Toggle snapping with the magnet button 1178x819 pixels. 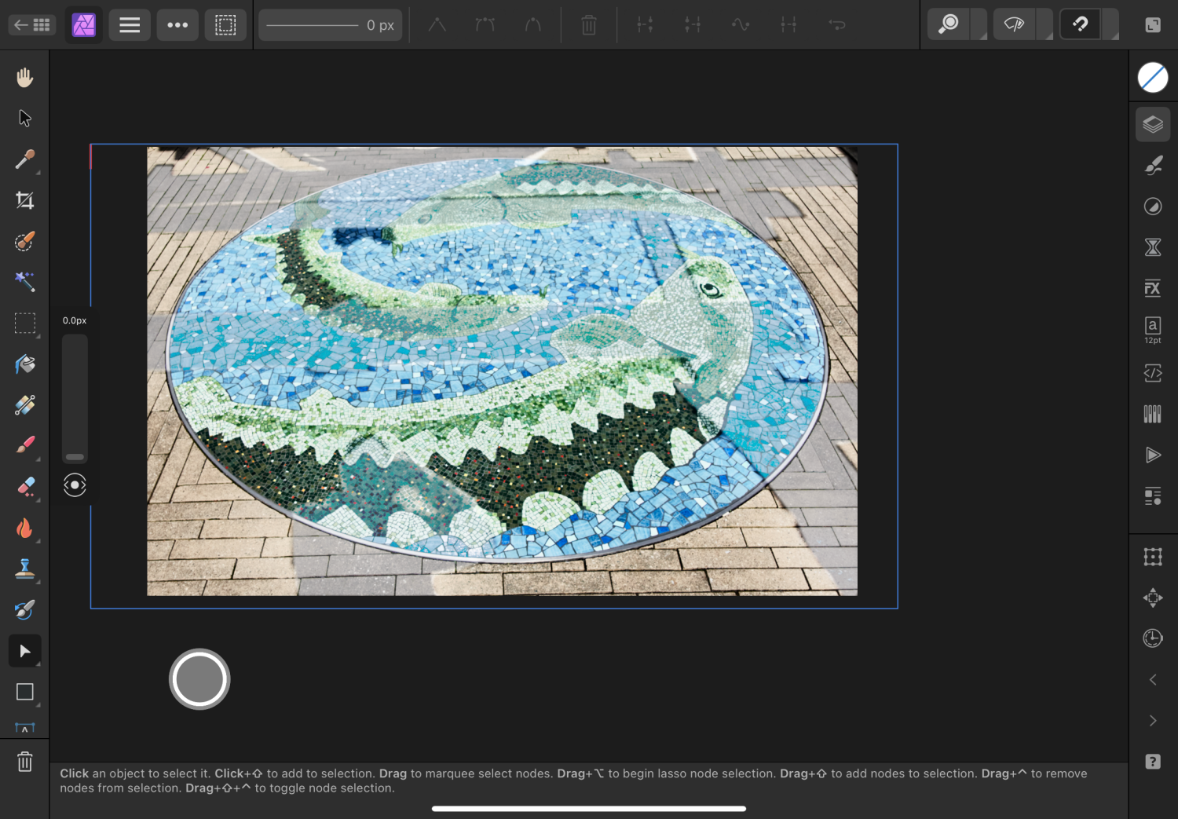click(1080, 24)
